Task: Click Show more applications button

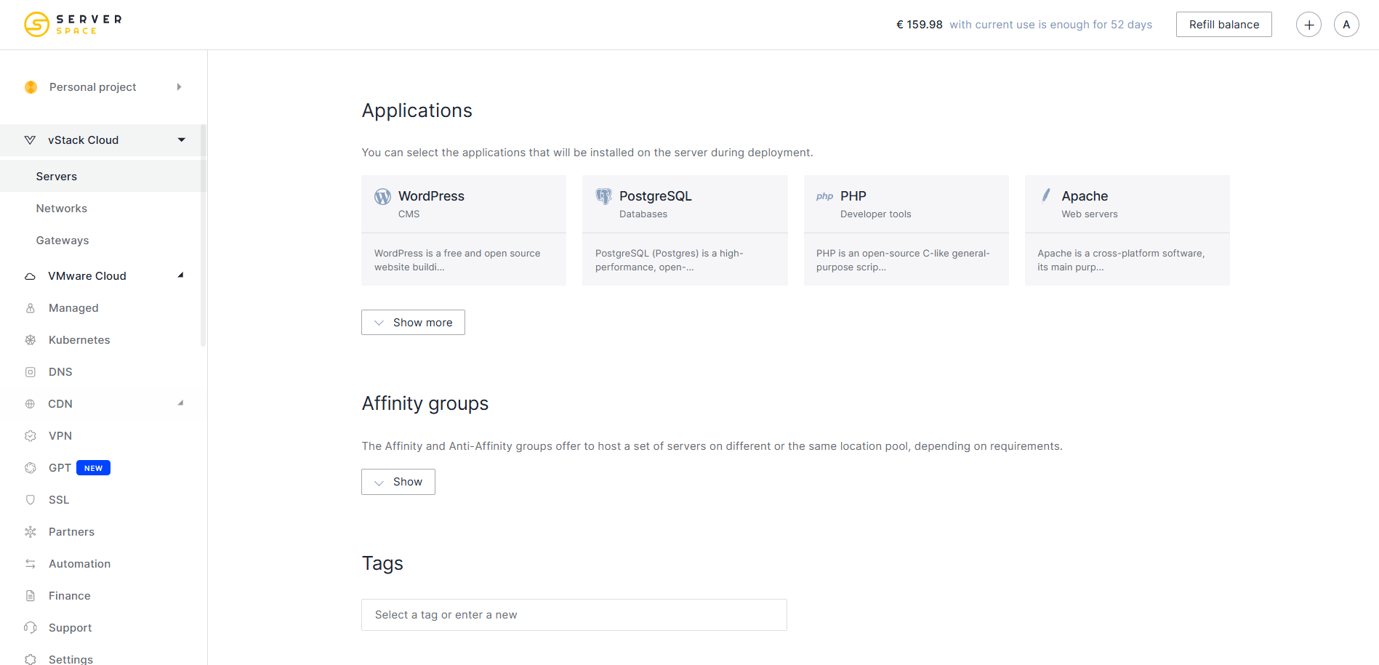Action: pos(413,323)
